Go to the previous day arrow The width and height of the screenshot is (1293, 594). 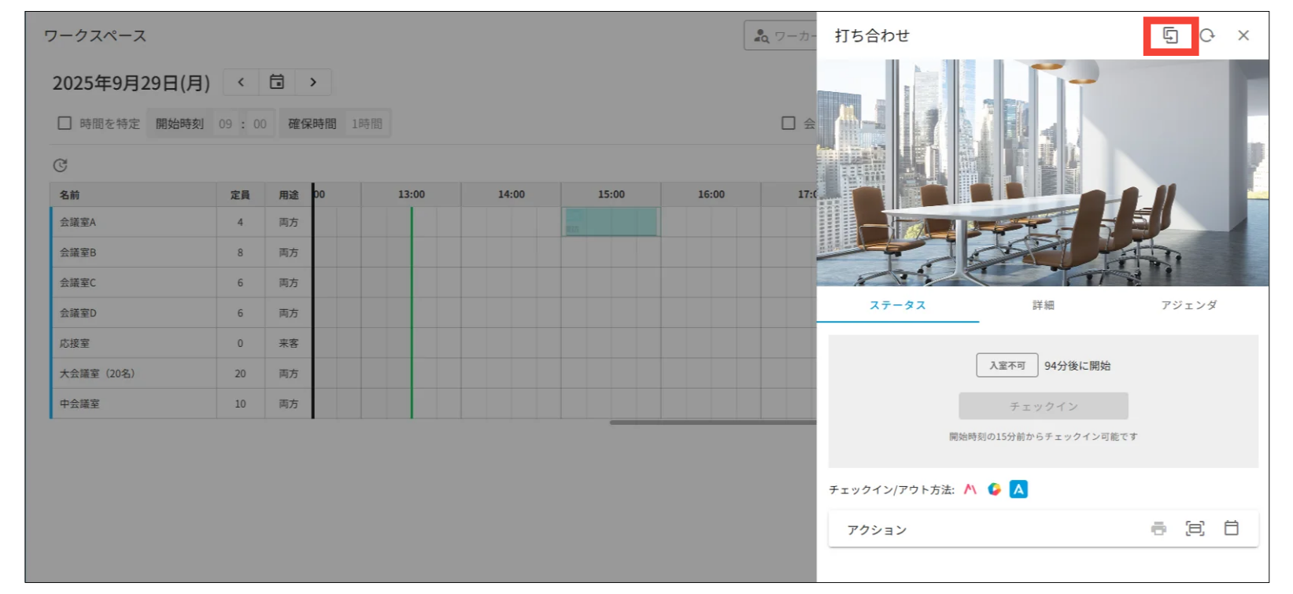242,82
